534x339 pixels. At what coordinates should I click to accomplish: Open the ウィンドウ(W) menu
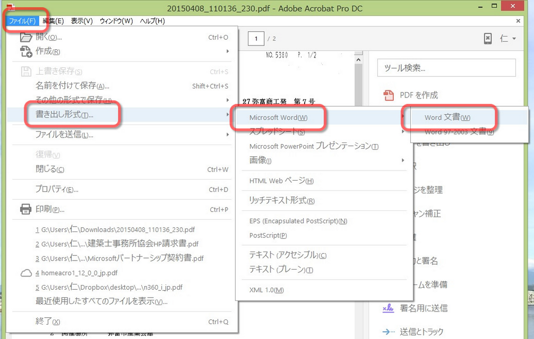(x=116, y=21)
